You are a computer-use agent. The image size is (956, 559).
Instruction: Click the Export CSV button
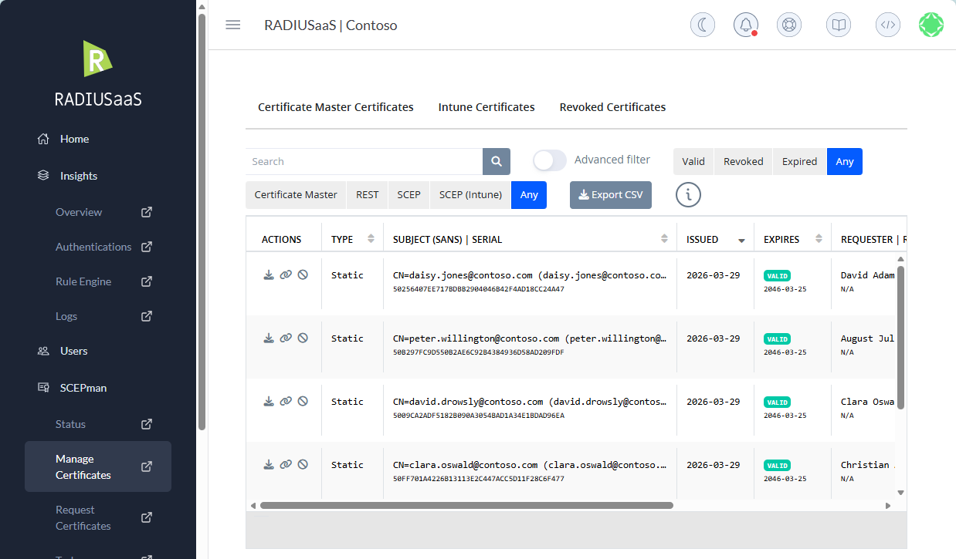[610, 194]
